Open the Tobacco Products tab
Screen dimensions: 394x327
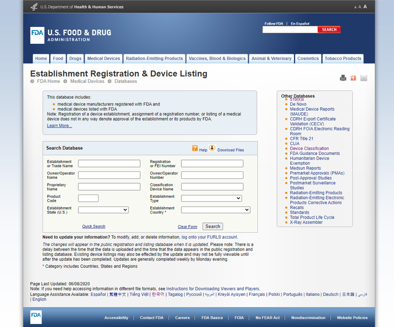coord(343,59)
